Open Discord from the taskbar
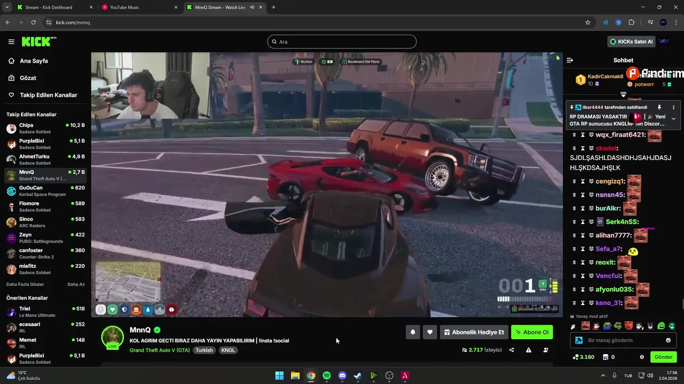Image resolution: width=684 pixels, height=384 pixels. point(342,375)
